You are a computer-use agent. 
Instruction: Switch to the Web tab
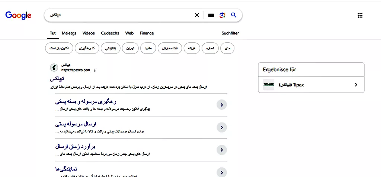(129, 33)
